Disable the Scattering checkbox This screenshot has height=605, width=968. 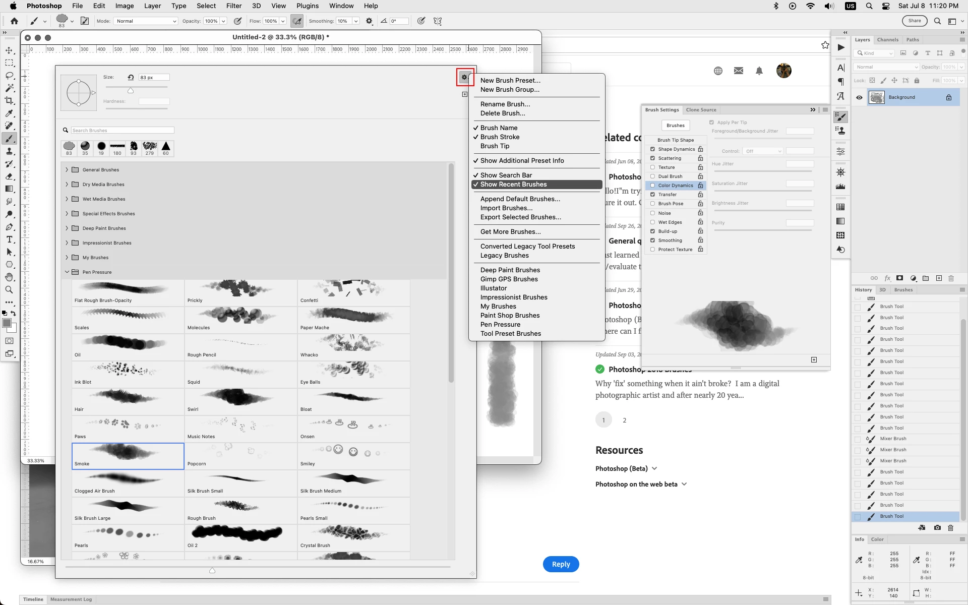(x=652, y=158)
